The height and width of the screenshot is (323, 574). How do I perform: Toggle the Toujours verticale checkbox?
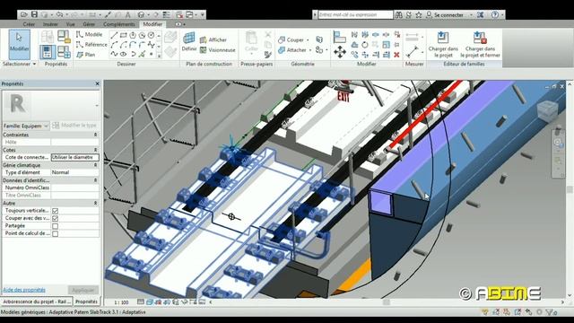[x=55, y=211]
